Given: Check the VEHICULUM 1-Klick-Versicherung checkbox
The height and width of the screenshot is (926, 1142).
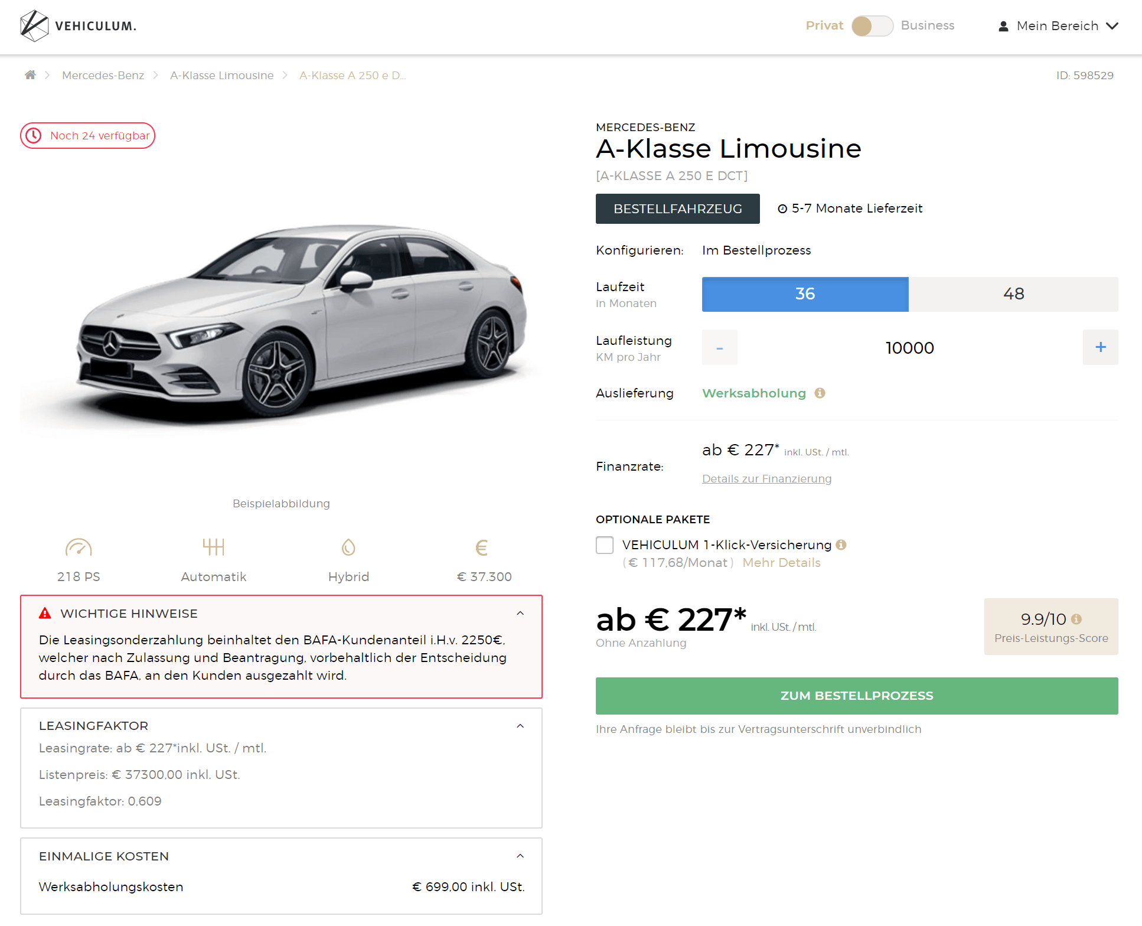Looking at the screenshot, I should click(x=605, y=544).
